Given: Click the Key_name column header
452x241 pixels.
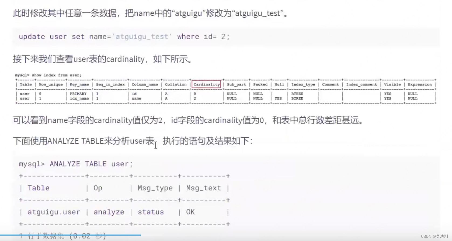Looking at the screenshot, I should pyautogui.click(x=79, y=84).
